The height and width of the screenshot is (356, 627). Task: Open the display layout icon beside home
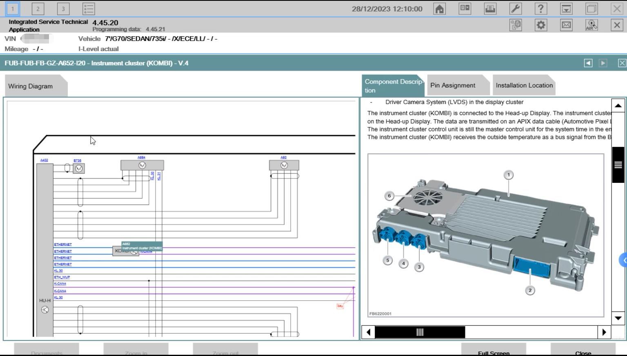465,9
